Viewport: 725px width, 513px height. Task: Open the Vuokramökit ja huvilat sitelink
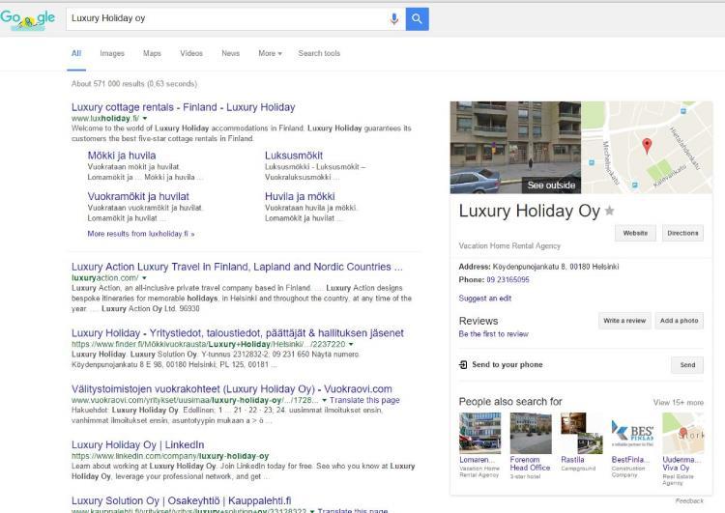pos(138,196)
